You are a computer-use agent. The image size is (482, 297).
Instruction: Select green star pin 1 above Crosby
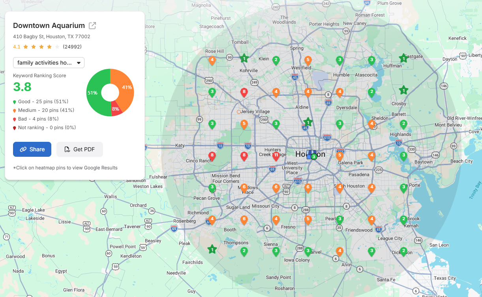403,90
